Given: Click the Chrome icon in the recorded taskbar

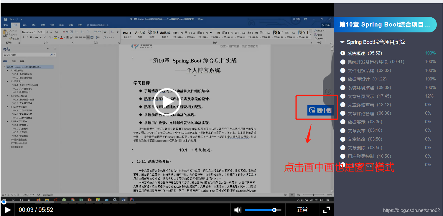Looking at the screenshot, I should click(x=73, y=199).
